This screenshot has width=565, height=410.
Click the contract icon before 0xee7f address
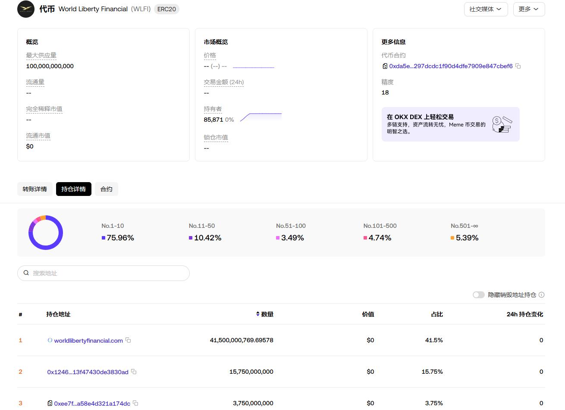tap(50, 403)
